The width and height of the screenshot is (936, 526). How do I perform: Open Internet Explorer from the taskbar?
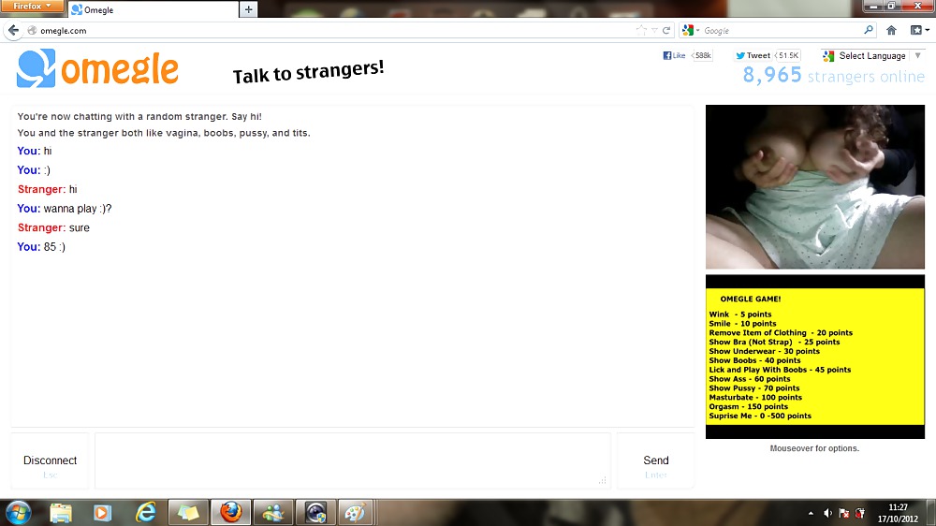click(145, 512)
